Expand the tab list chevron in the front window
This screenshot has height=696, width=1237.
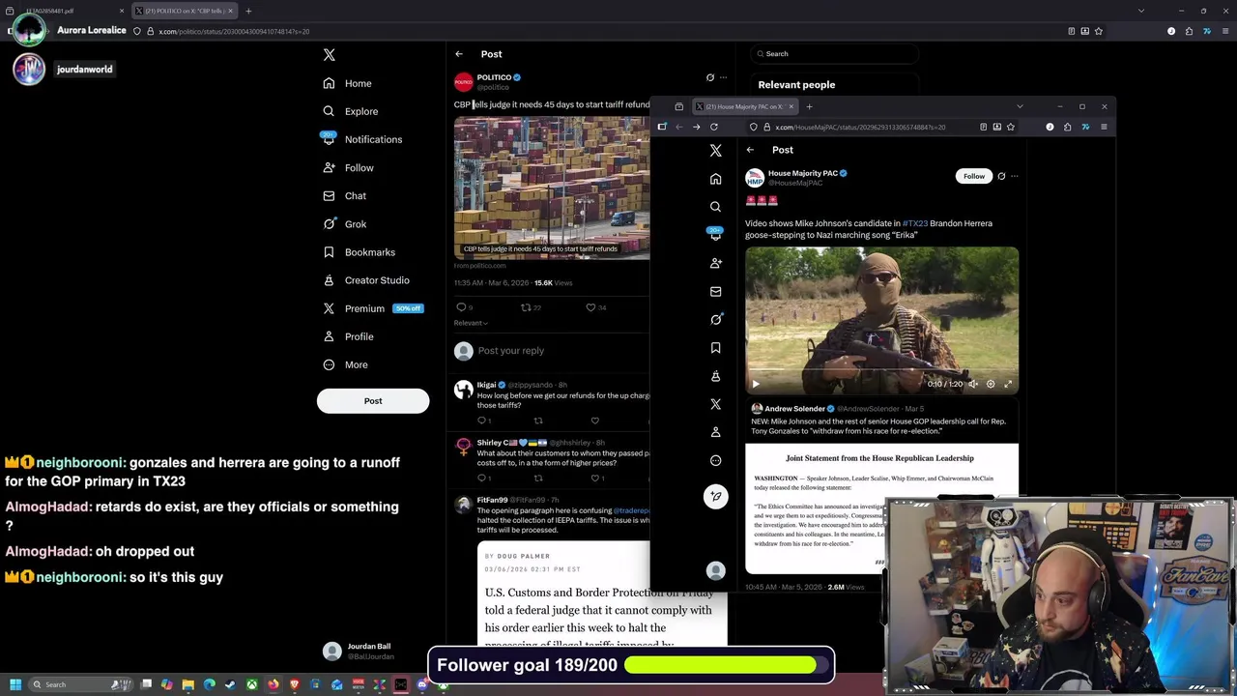point(1020,106)
